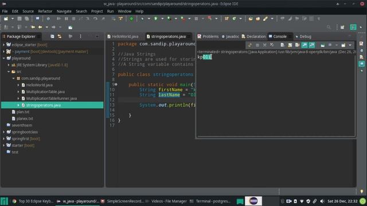The height and width of the screenshot is (206, 367).
Task: Open the Run configurations dropdown arrow
Action: [162, 19]
